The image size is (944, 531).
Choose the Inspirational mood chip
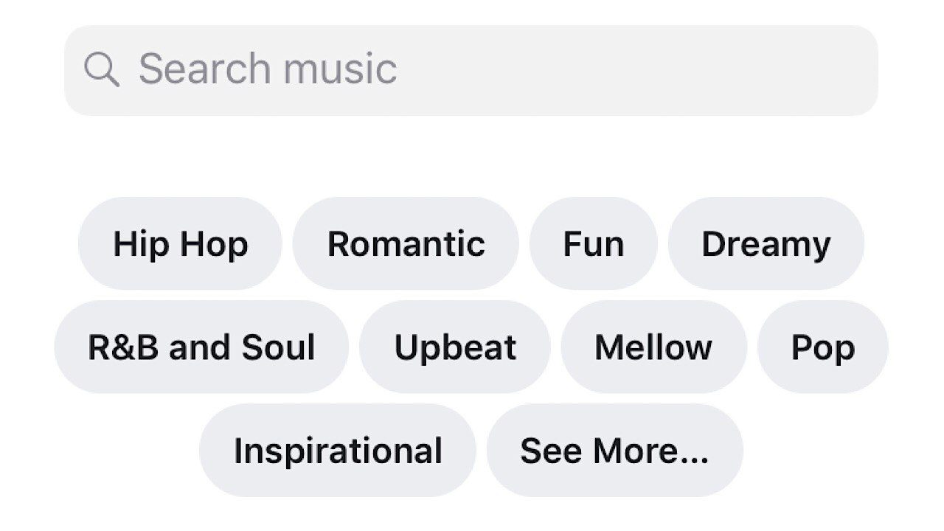click(x=338, y=450)
